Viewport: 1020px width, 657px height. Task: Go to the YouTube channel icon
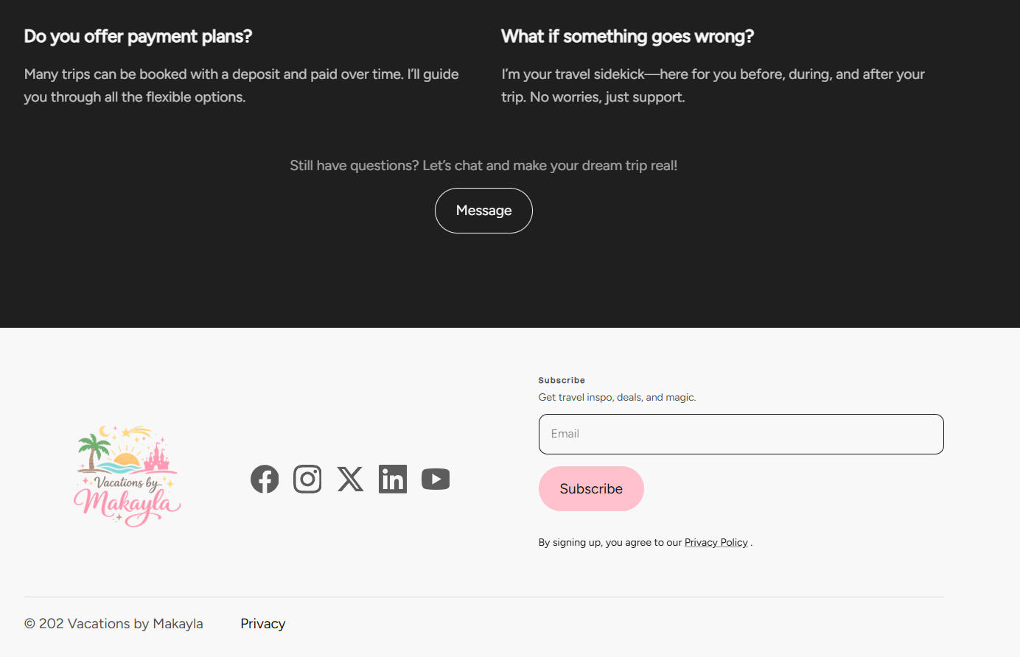click(x=436, y=479)
